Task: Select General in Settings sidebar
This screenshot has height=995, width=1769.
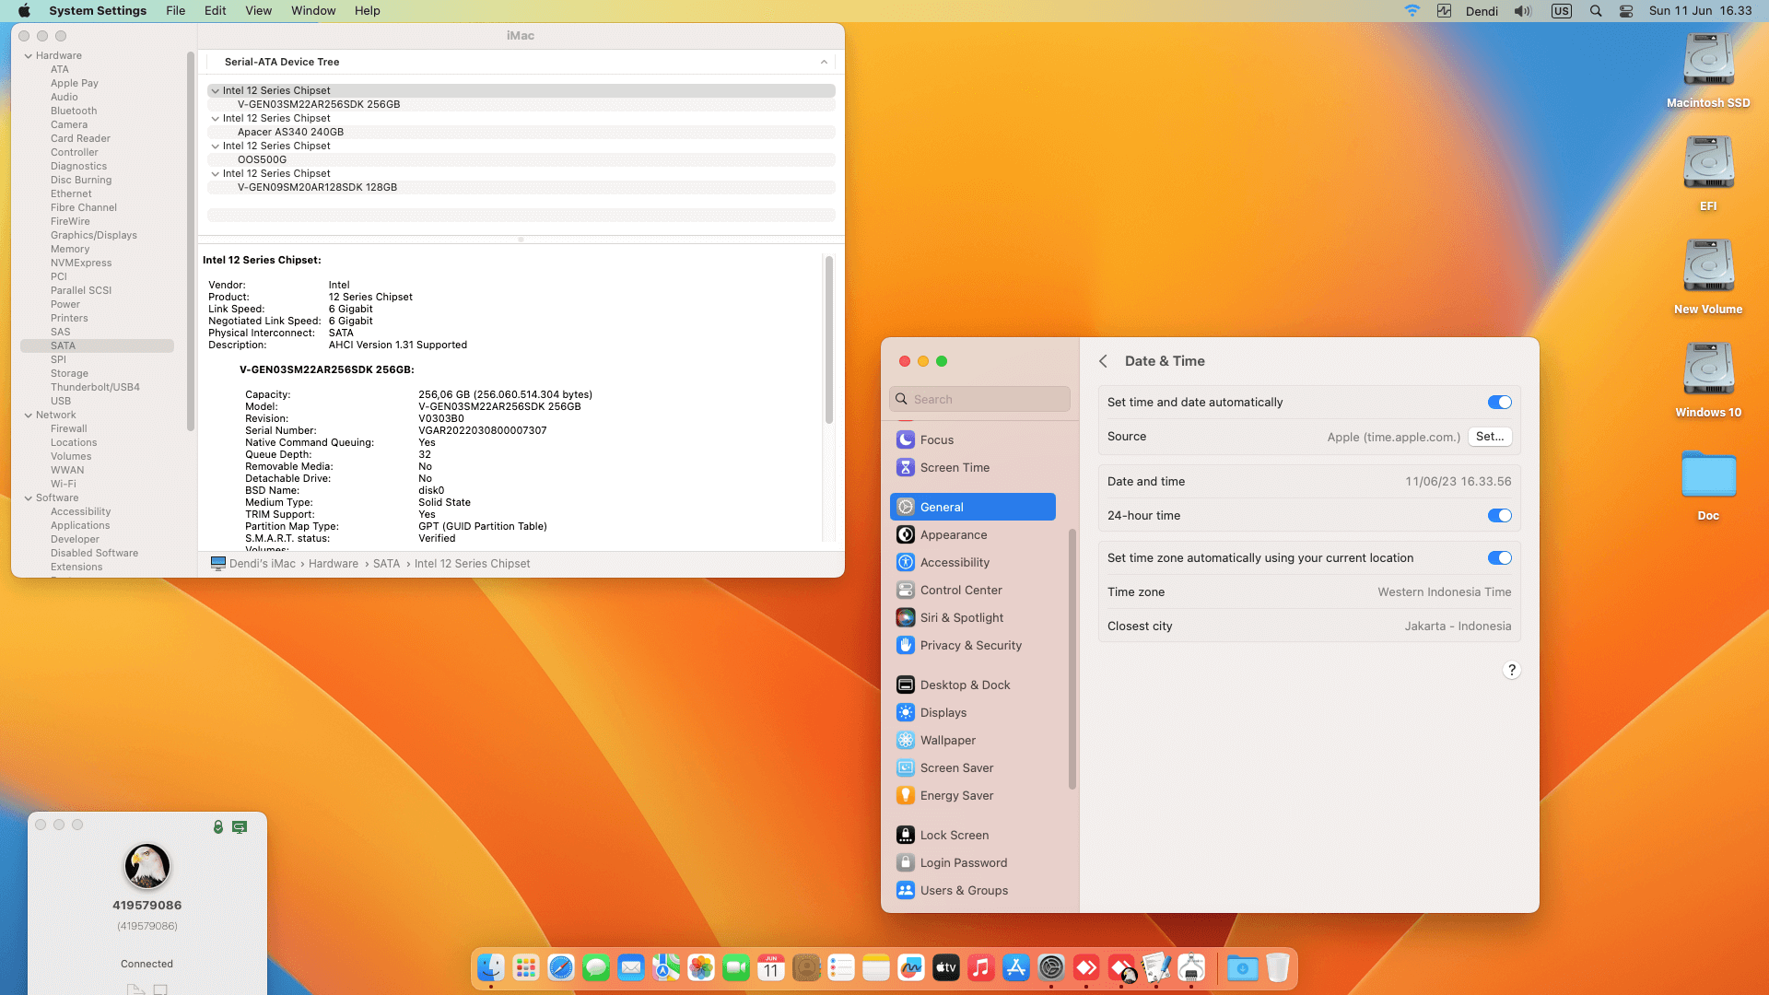Action: 973,508
